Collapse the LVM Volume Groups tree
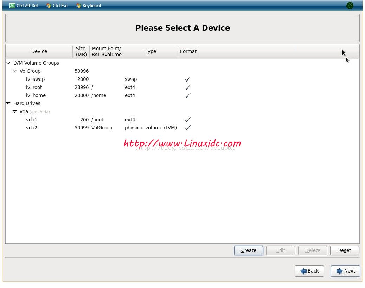Viewport: 365px width, 288px height. (8, 63)
